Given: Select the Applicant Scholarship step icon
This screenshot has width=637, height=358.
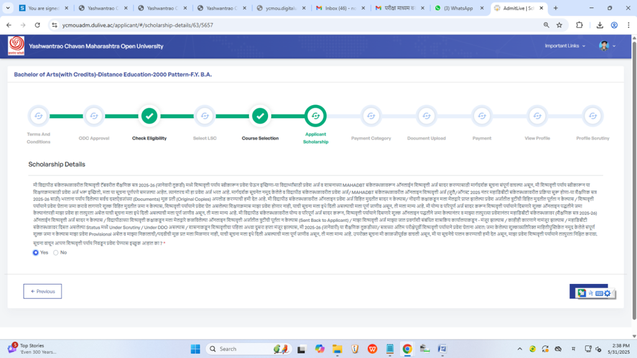Looking at the screenshot, I should click(x=315, y=116).
